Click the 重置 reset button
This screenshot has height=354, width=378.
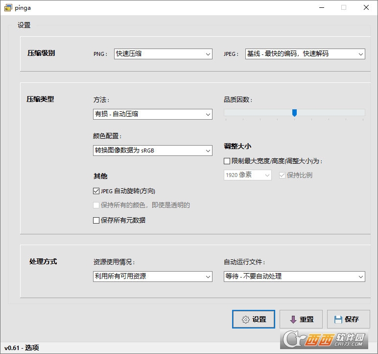click(301, 319)
